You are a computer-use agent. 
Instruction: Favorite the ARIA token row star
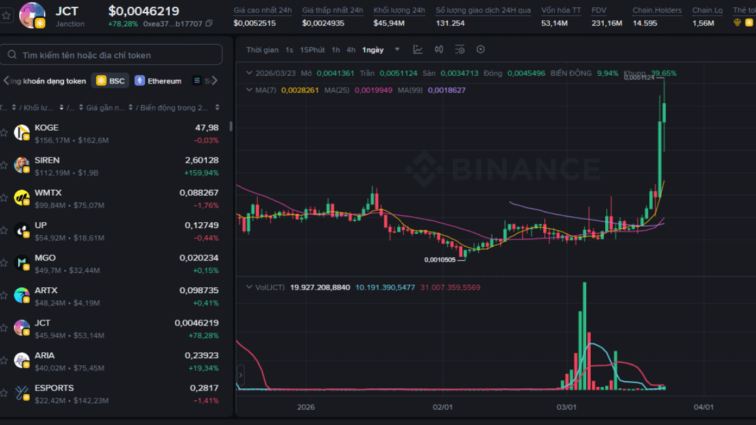click(4, 361)
